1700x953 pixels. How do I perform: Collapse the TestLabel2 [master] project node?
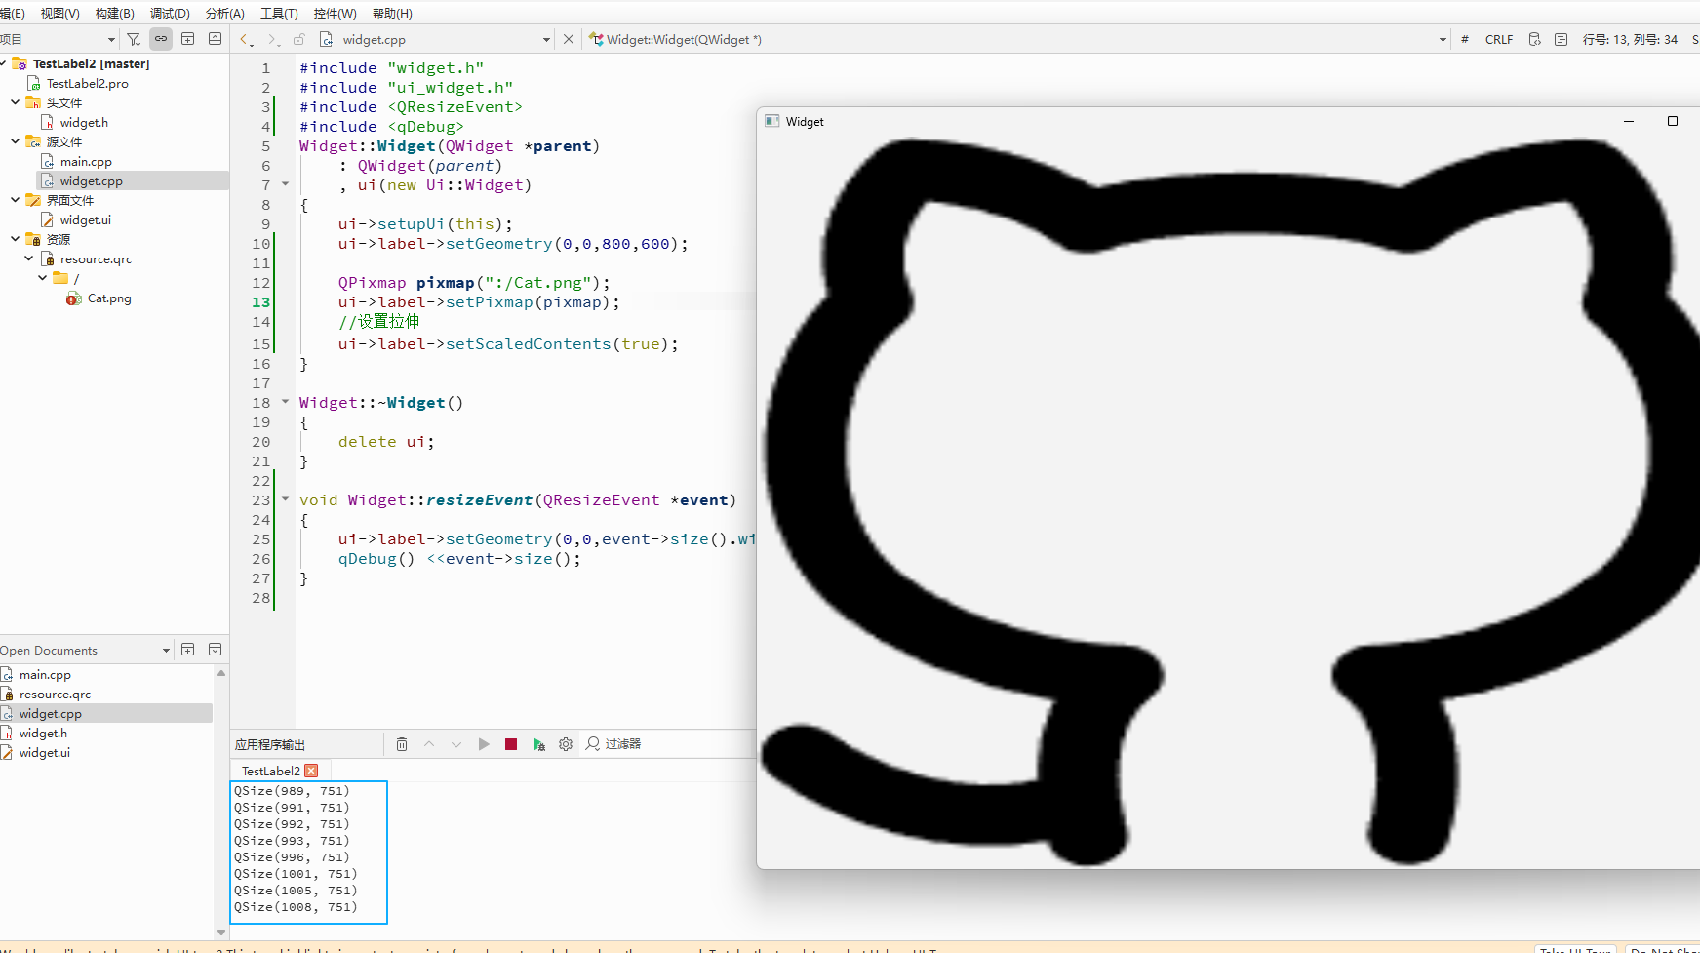3,63
